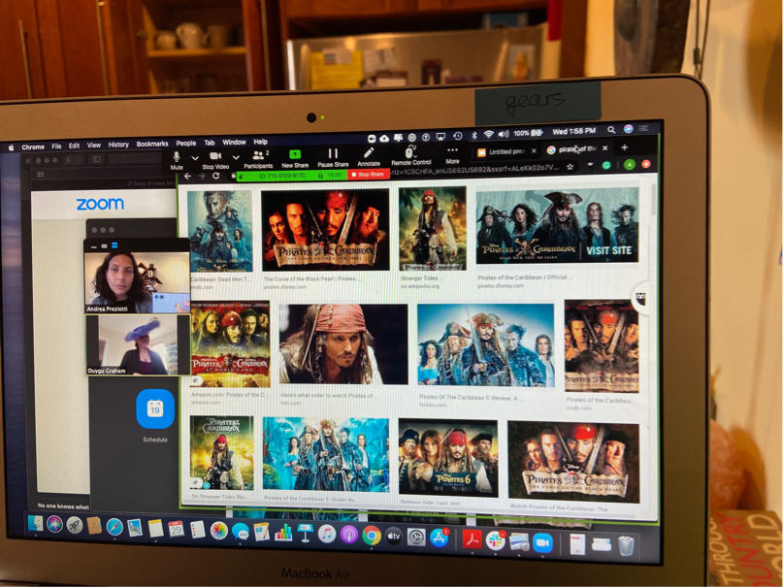This screenshot has height=587, width=783.
Task: Open The Curse of the Black Pearl image
Action: click(325, 230)
